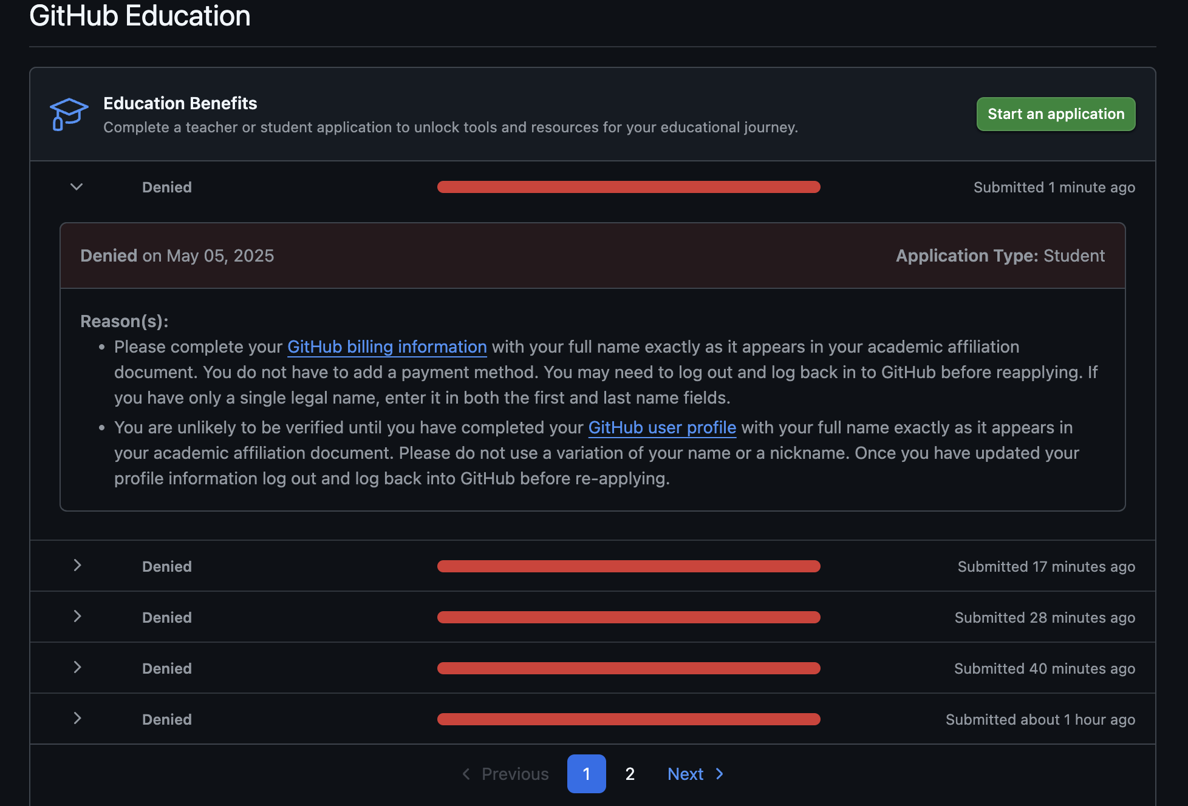Screen dimensions: 1188x806
Task: Click the "Application Type: Student" text
Action: (x=1000, y=256)
